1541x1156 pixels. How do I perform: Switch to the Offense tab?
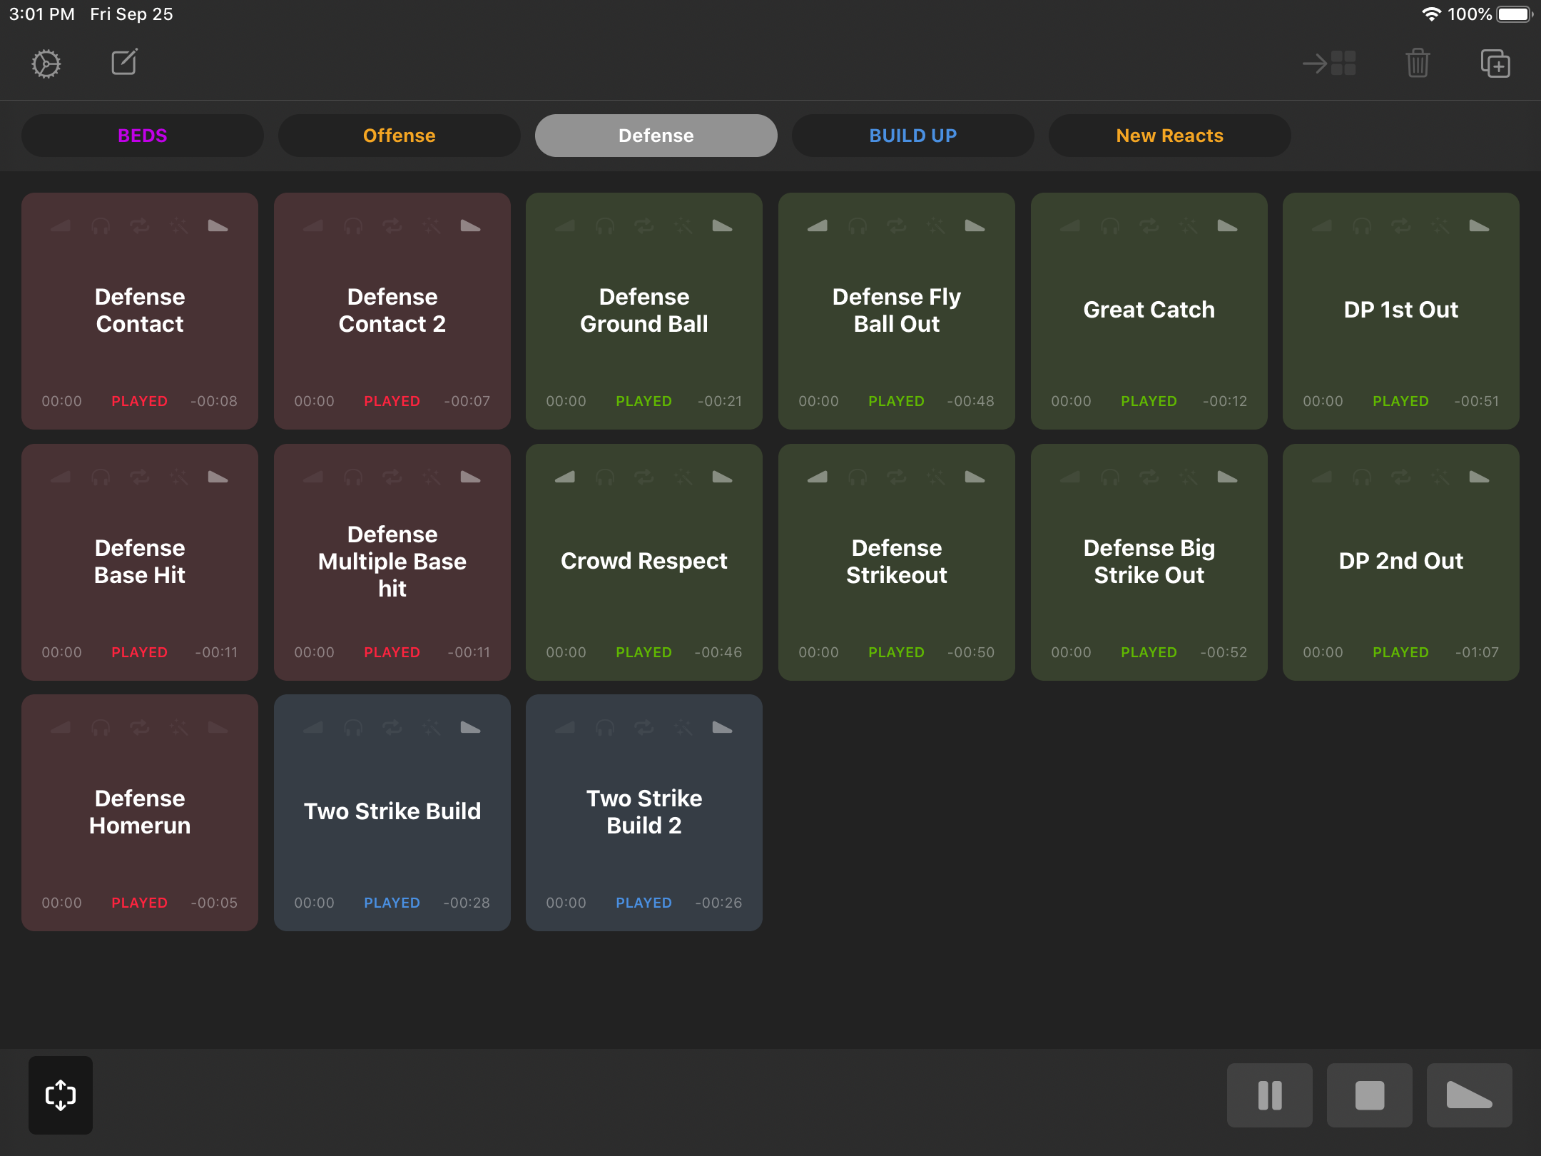[x=400, y=136]
